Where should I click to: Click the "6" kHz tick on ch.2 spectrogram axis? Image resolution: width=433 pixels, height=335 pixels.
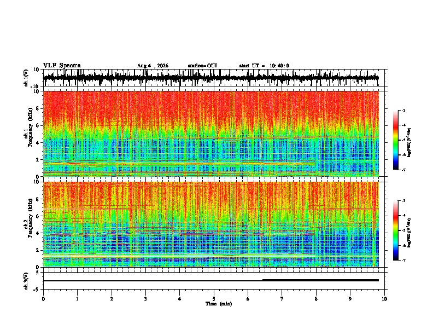tap(38, 216)
